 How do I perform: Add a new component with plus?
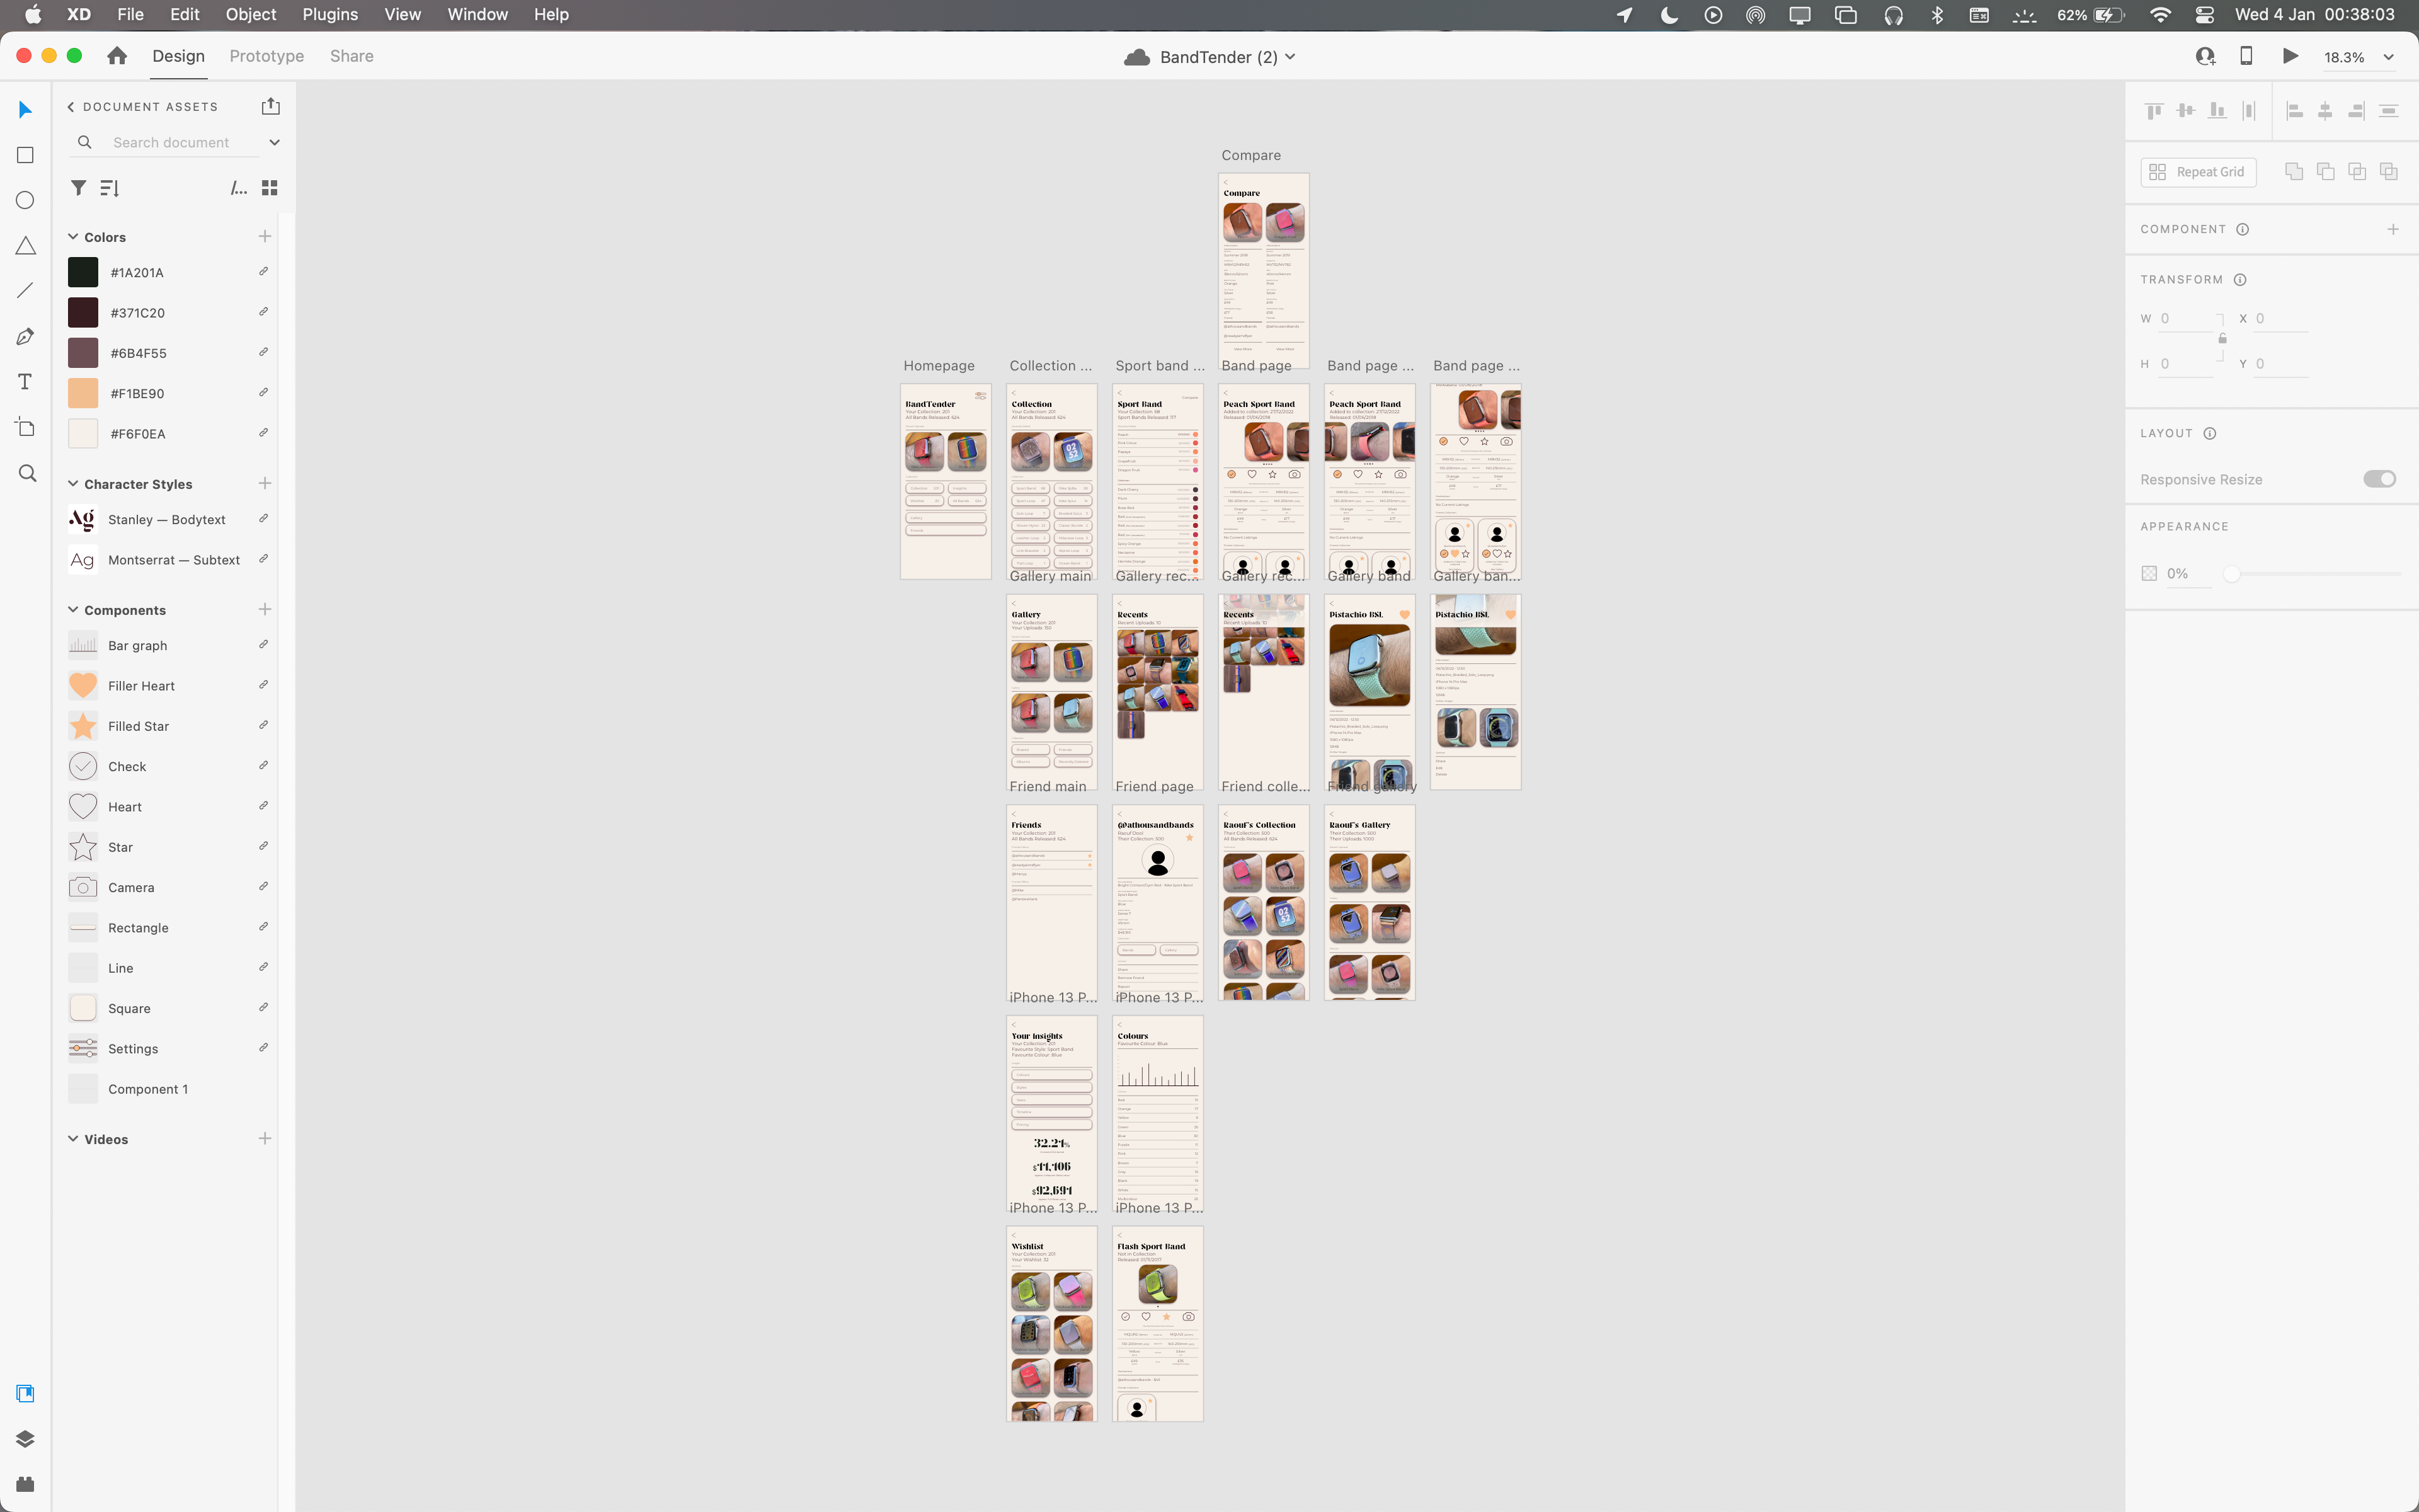pyautogui.click(x=265, y=610)
